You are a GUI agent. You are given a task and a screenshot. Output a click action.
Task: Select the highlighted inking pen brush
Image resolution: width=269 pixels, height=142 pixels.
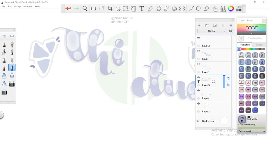12,68
